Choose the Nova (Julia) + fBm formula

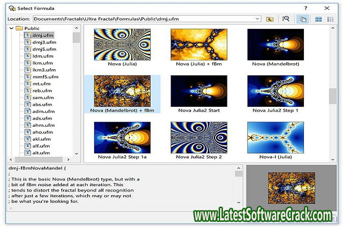[x=199, y=44]
